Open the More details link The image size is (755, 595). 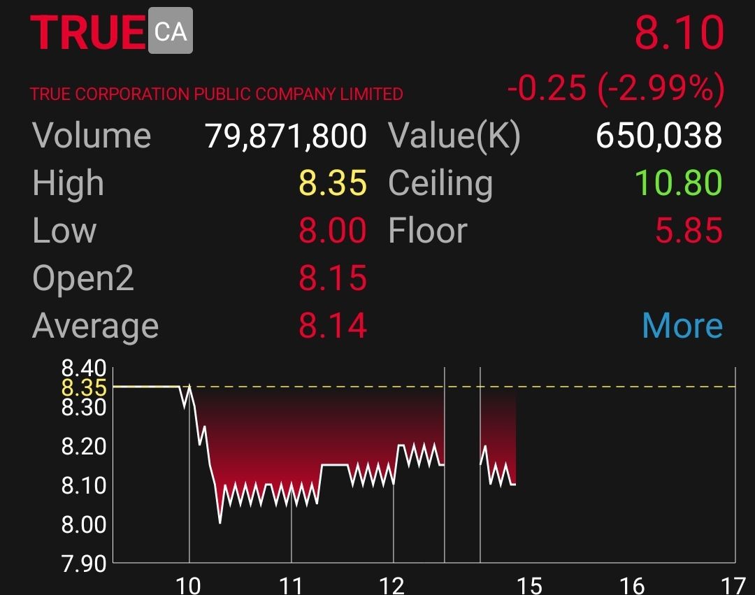682,326
